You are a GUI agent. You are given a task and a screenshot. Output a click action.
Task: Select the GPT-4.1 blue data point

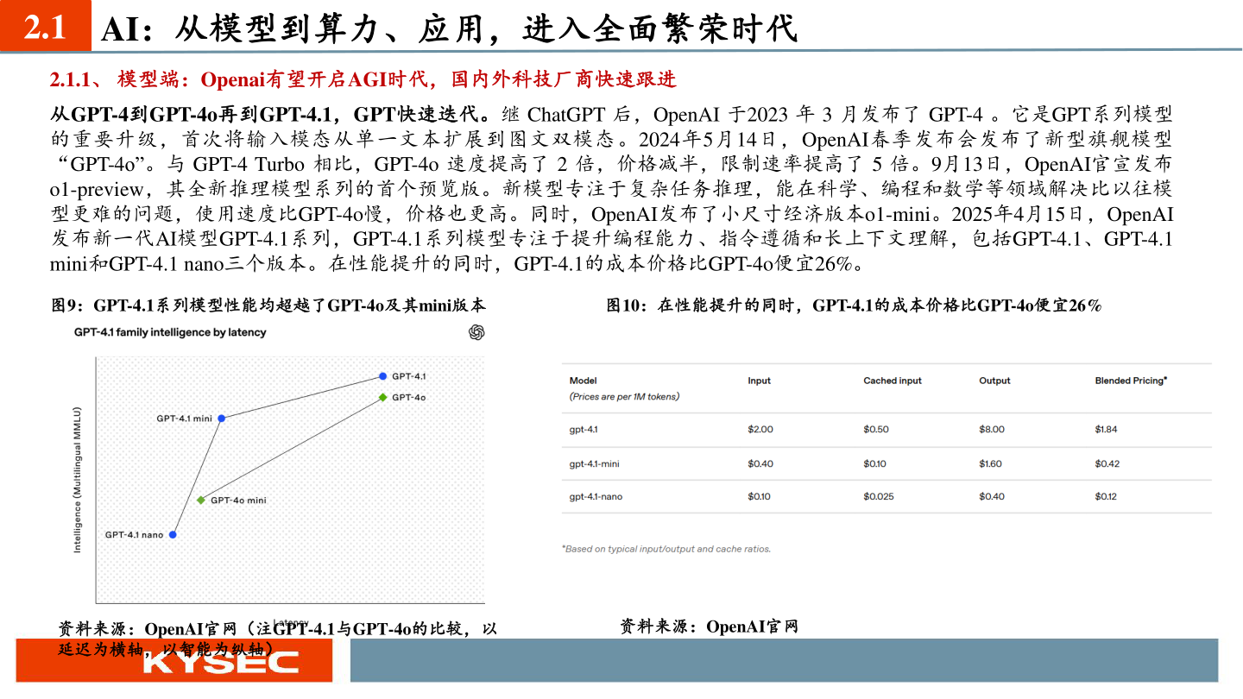click(382, 375)
